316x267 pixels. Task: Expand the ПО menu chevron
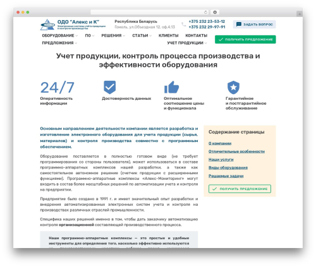[x=93, y=36]
